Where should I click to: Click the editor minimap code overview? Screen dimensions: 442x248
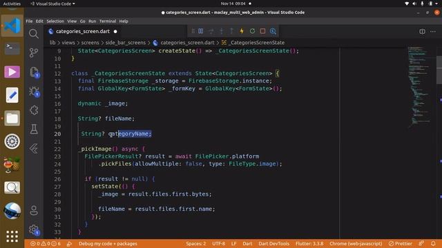tap(420, 87)
